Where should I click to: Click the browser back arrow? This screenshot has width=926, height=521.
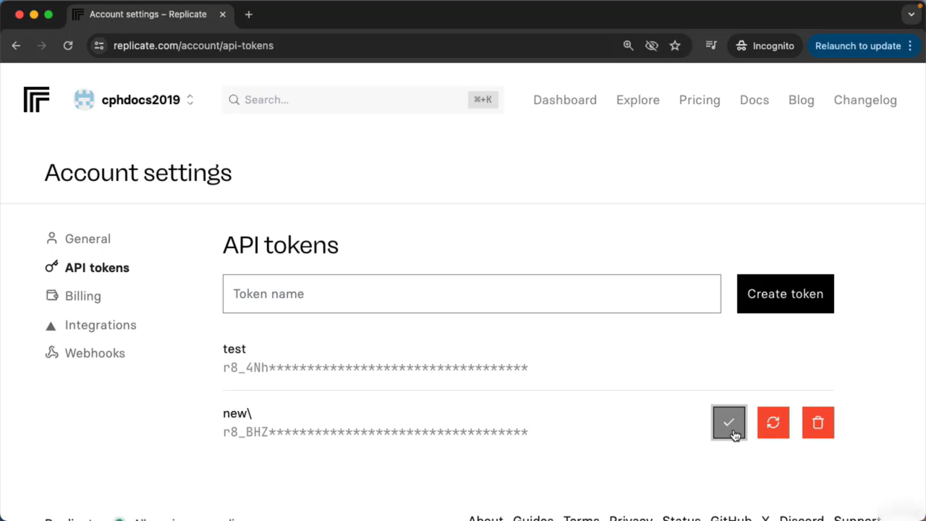coord(16,46)
